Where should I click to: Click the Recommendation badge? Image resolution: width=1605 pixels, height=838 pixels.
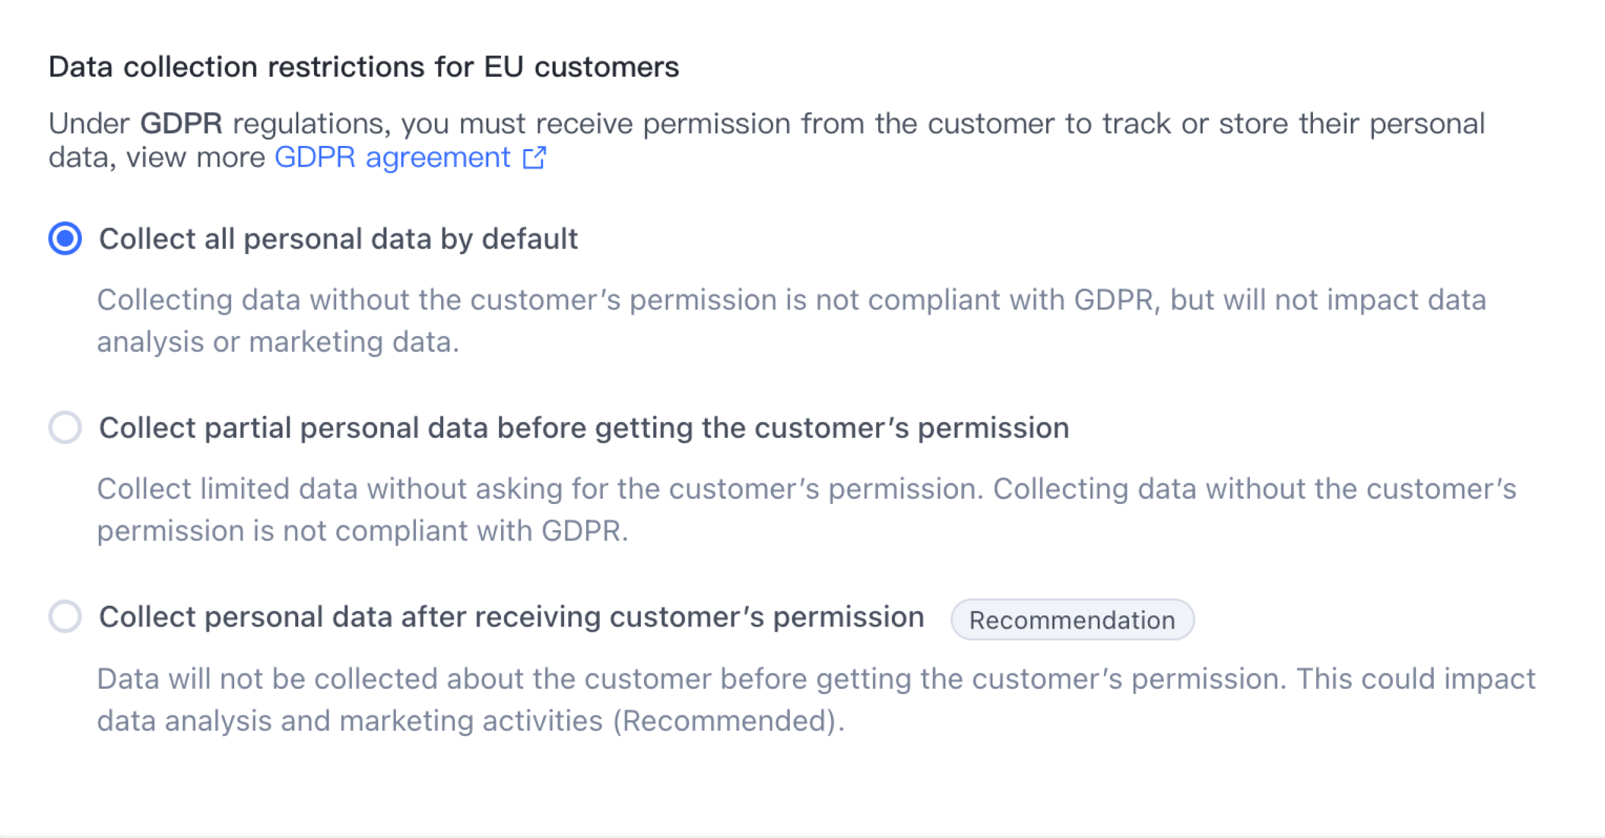click(1072, 620)
